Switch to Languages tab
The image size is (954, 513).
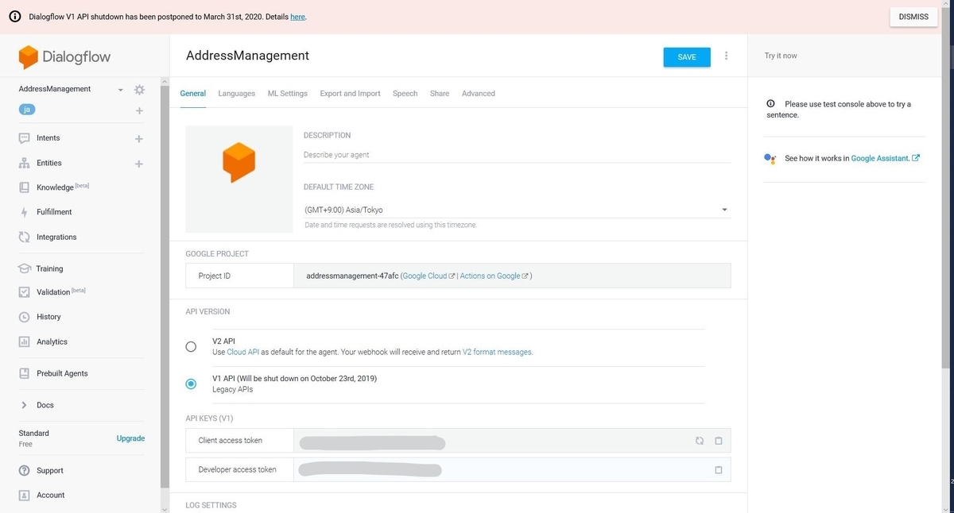tap(237, 94)
